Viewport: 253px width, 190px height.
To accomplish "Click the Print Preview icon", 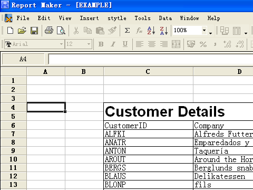I will click(61, 31).
